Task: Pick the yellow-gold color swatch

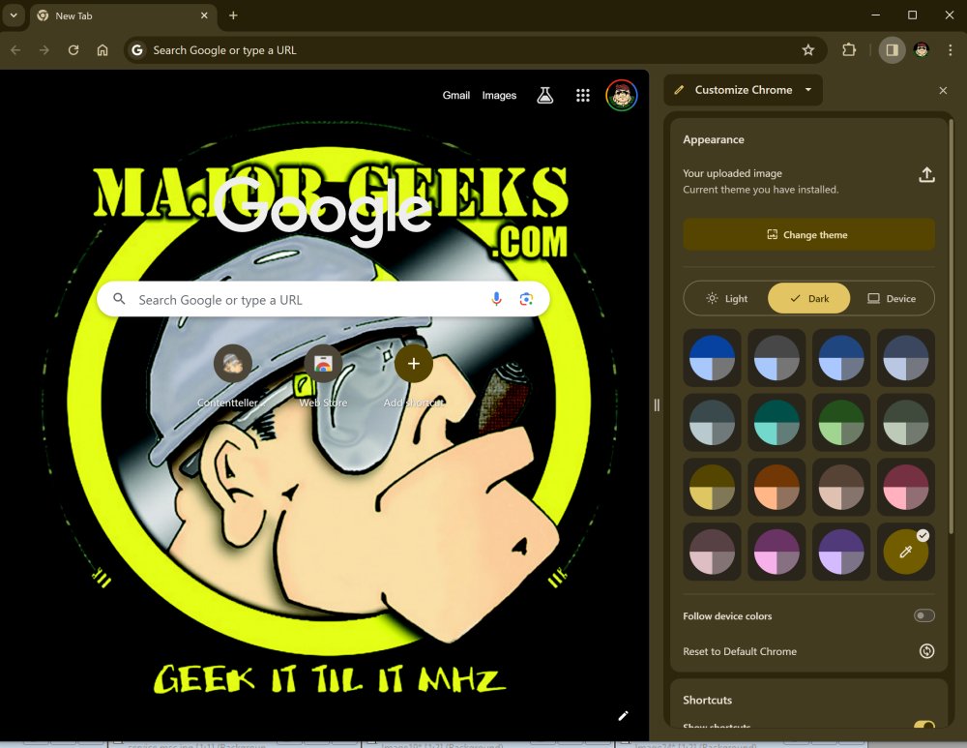Action: 712,488
